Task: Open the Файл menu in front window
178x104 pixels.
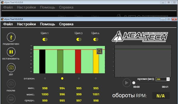Action: click(8, 24)
